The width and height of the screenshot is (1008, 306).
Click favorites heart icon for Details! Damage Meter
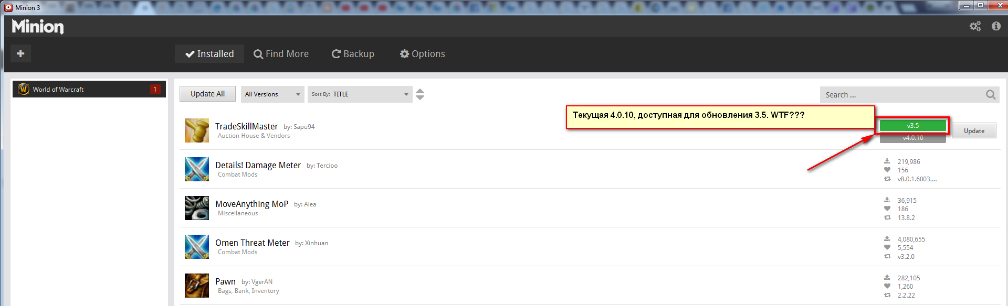(x=887, y=170)
